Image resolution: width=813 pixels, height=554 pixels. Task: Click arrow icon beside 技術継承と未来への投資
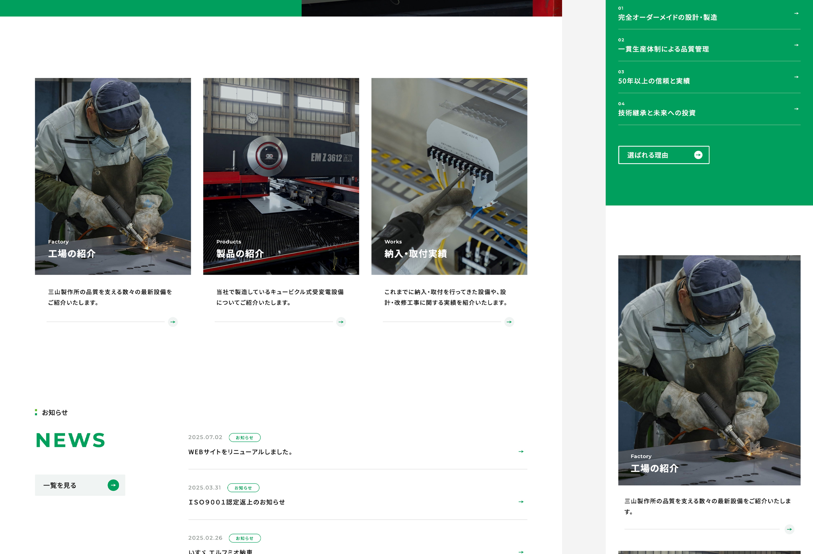click(796, 109)
